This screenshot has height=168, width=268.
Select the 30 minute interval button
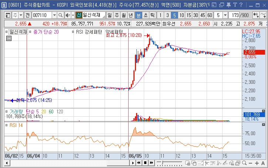196,15
